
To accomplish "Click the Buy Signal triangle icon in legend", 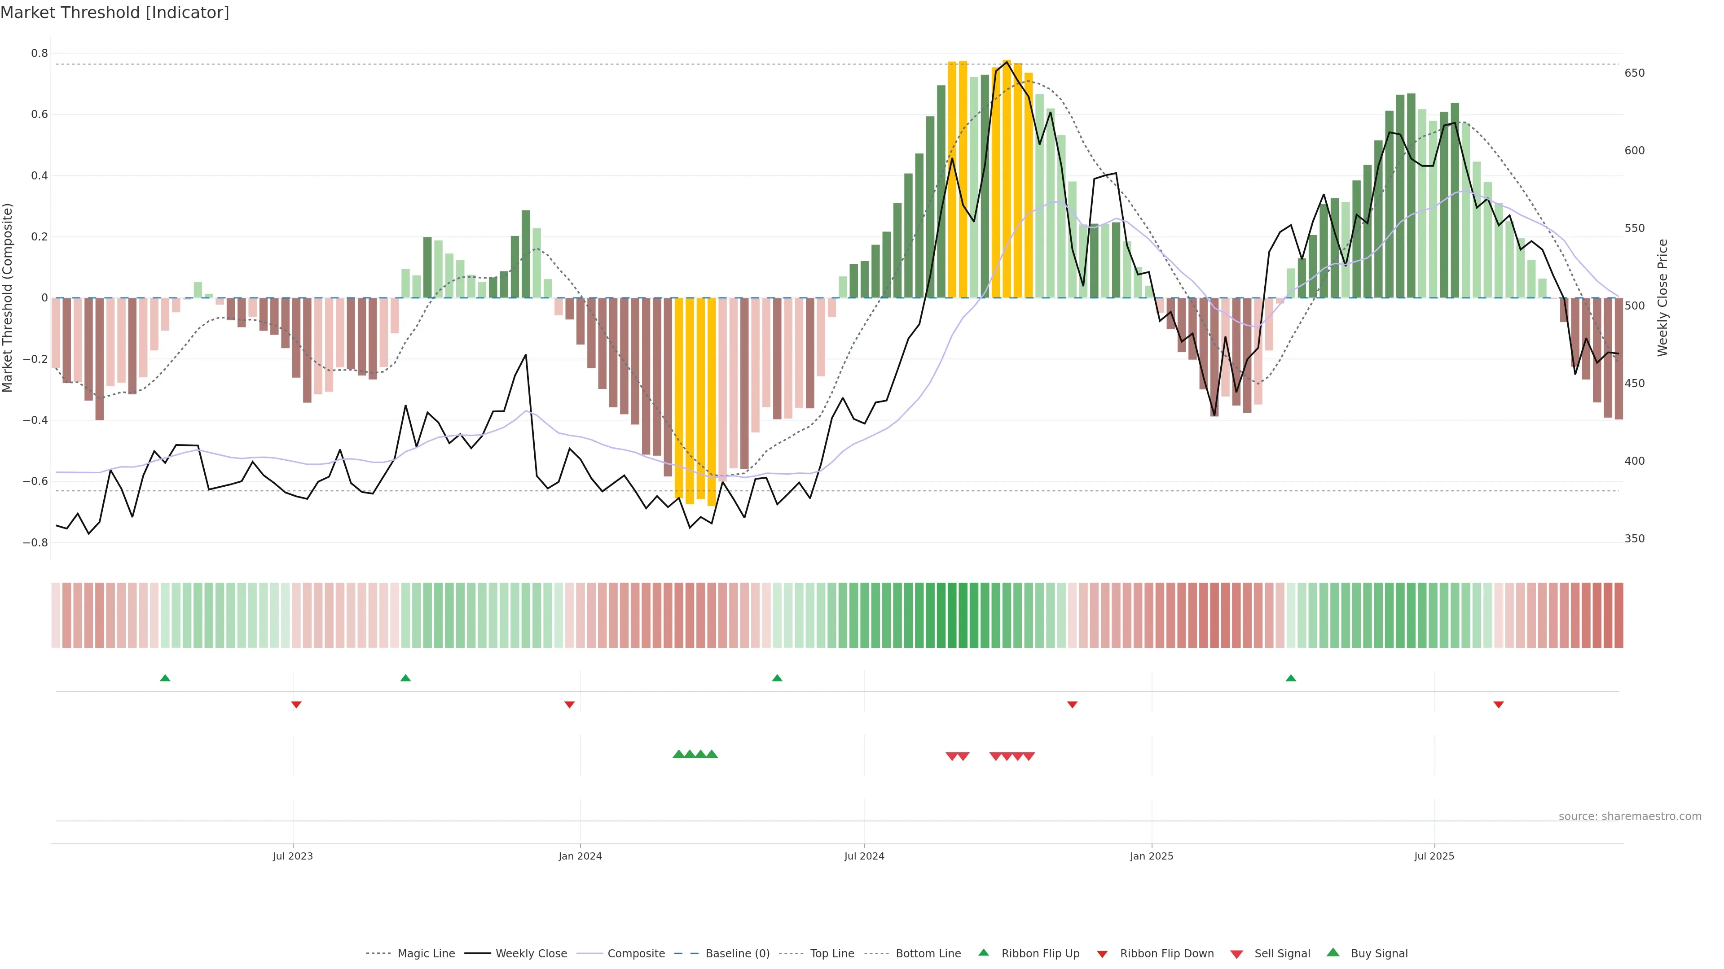I will (1333, 953).
